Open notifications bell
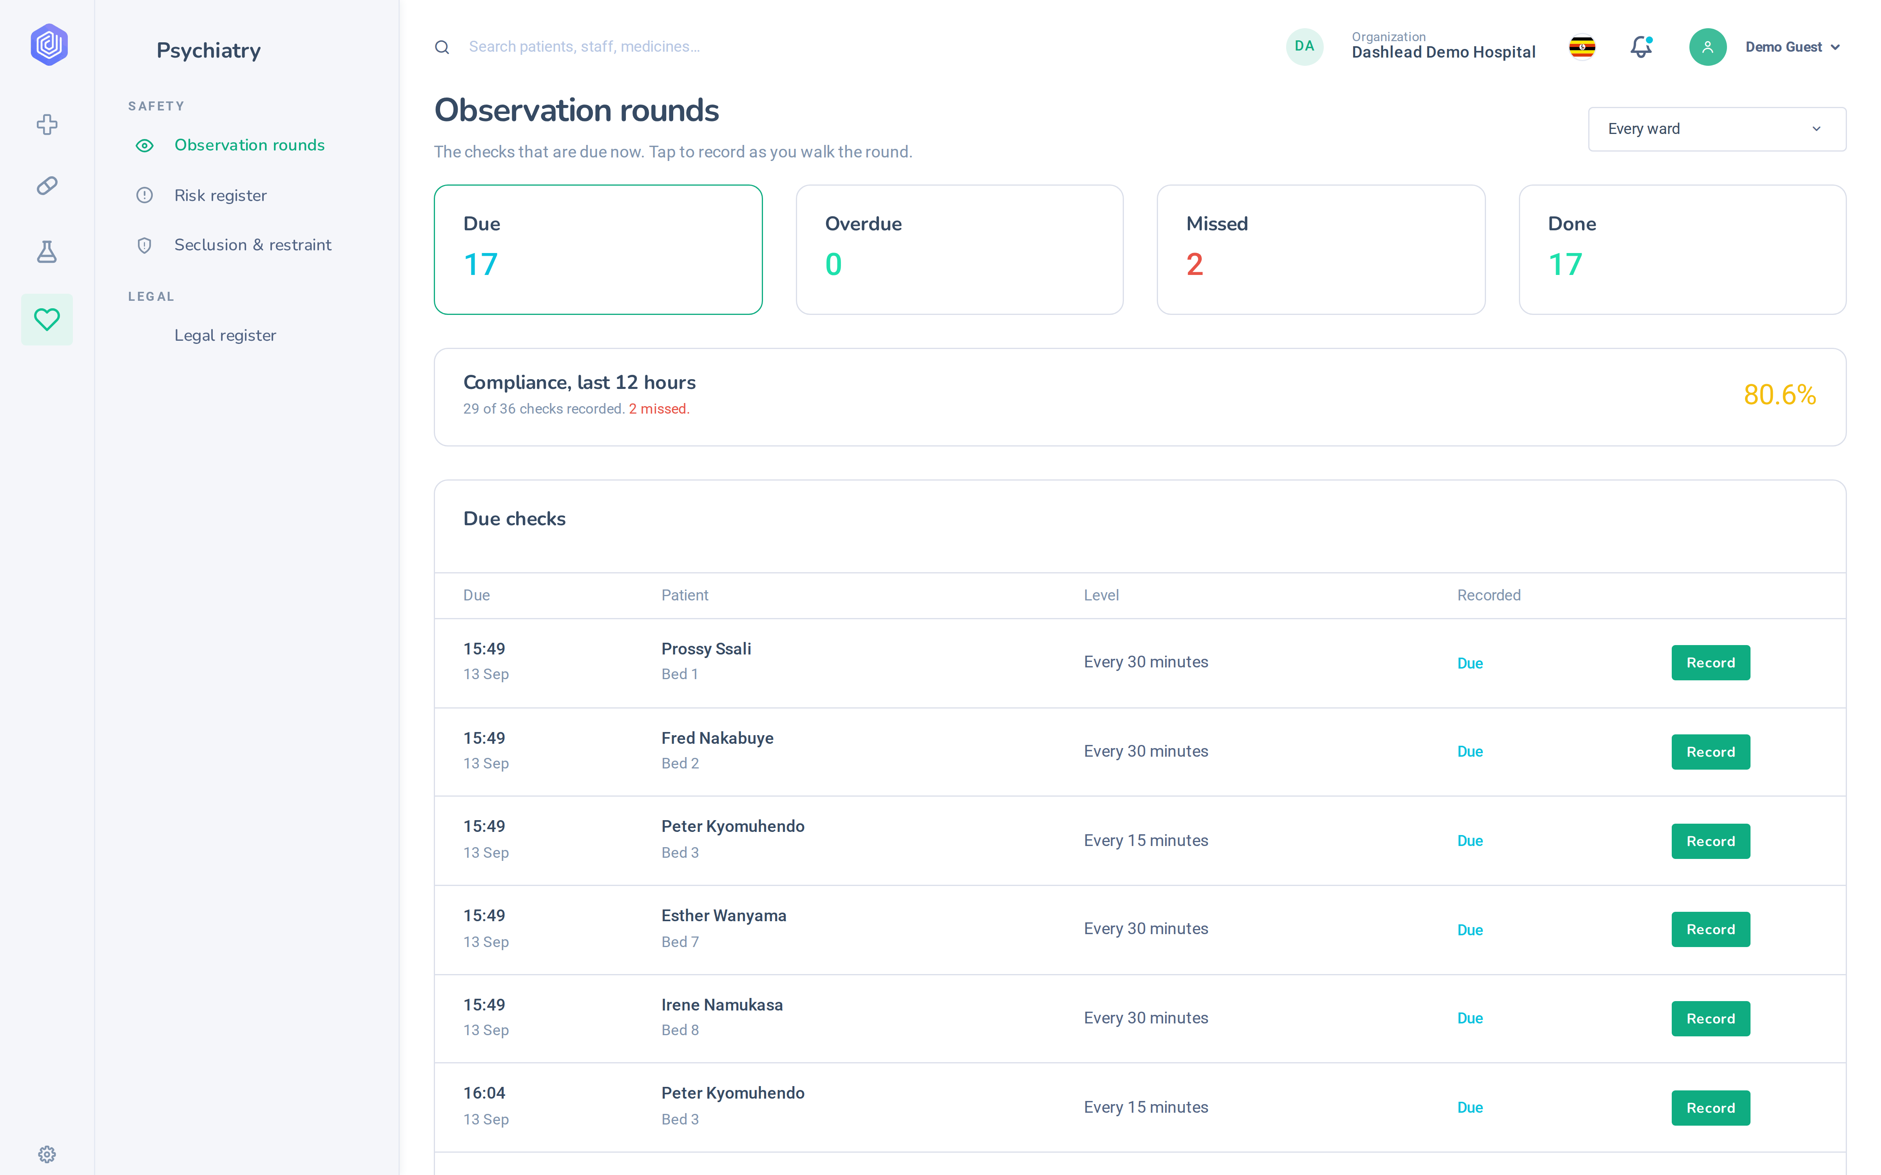 coord(1641,47)
